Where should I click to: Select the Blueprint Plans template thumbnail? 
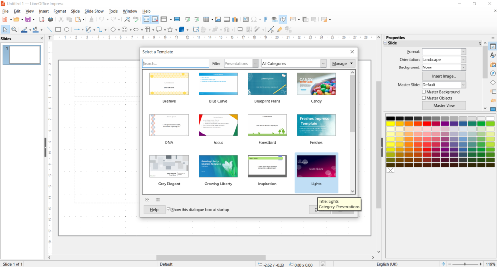(x=267, y=84)
